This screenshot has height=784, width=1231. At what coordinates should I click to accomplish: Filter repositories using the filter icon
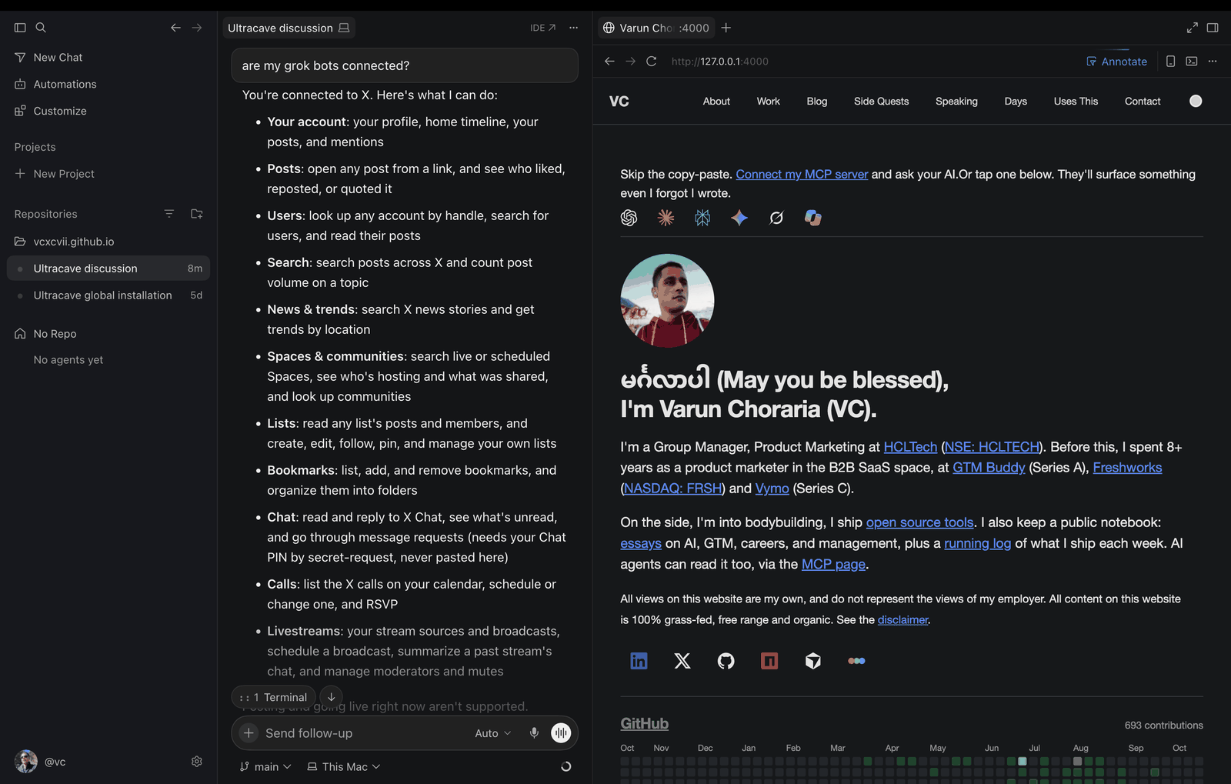[x=169, y=214]
